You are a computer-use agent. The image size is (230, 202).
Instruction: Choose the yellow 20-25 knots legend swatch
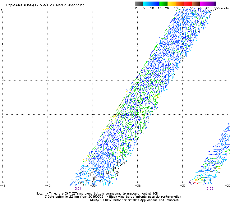172,4
